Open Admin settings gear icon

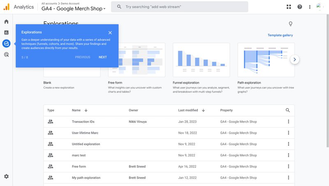6,177
